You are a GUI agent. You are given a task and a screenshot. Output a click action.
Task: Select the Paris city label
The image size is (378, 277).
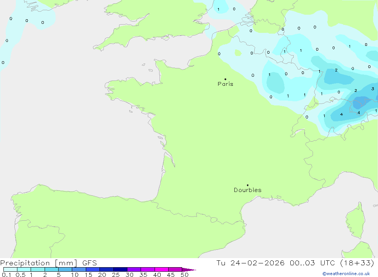point(225,84)
